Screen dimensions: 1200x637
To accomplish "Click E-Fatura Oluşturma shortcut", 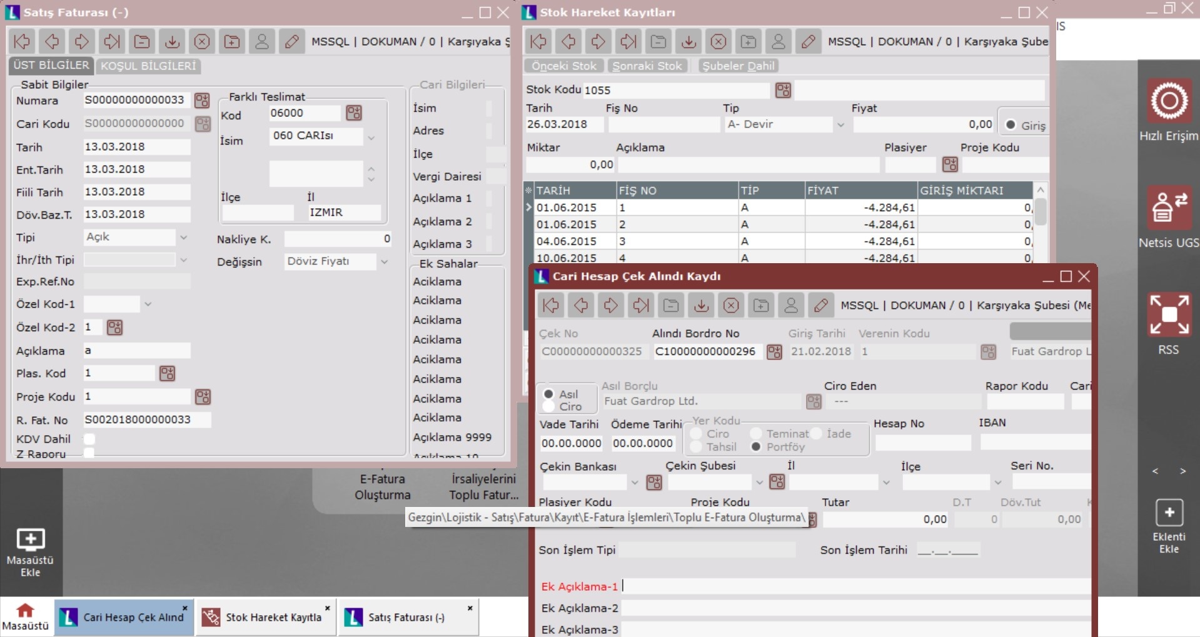I will coord(383,486).
